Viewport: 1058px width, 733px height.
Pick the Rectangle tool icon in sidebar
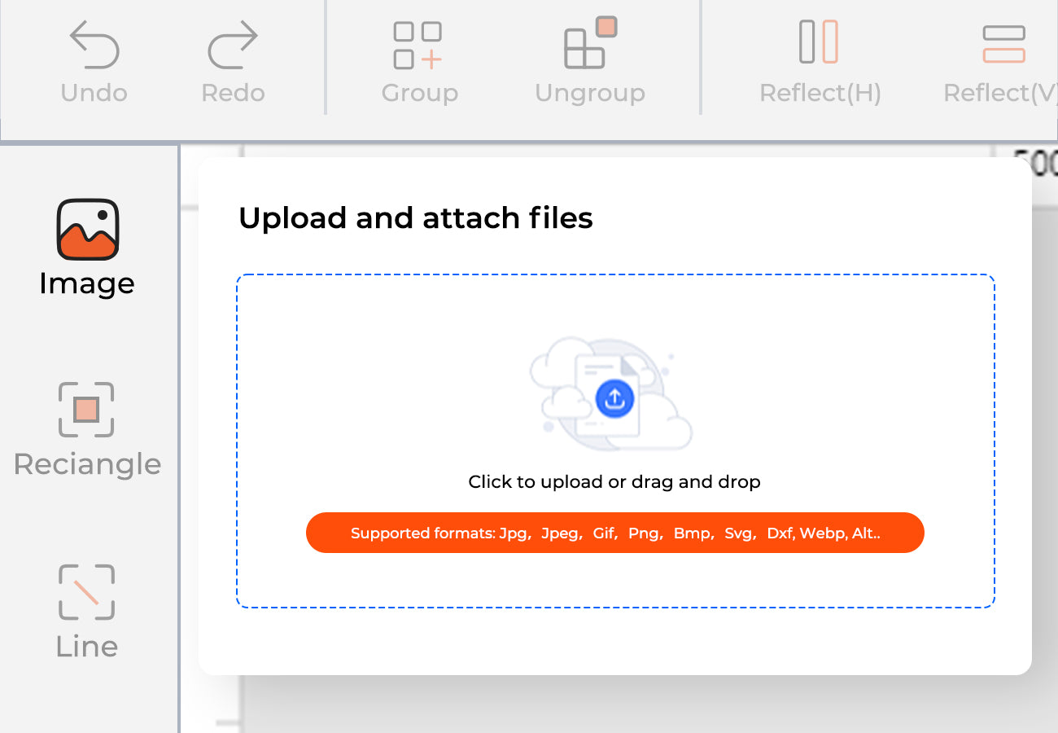click(x=86, y=410)
